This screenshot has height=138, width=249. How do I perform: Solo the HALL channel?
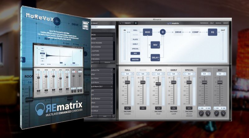pos(123,74)
